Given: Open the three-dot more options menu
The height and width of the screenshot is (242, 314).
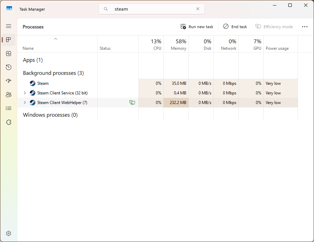Looking at the screenshot, I should point(305,27).
